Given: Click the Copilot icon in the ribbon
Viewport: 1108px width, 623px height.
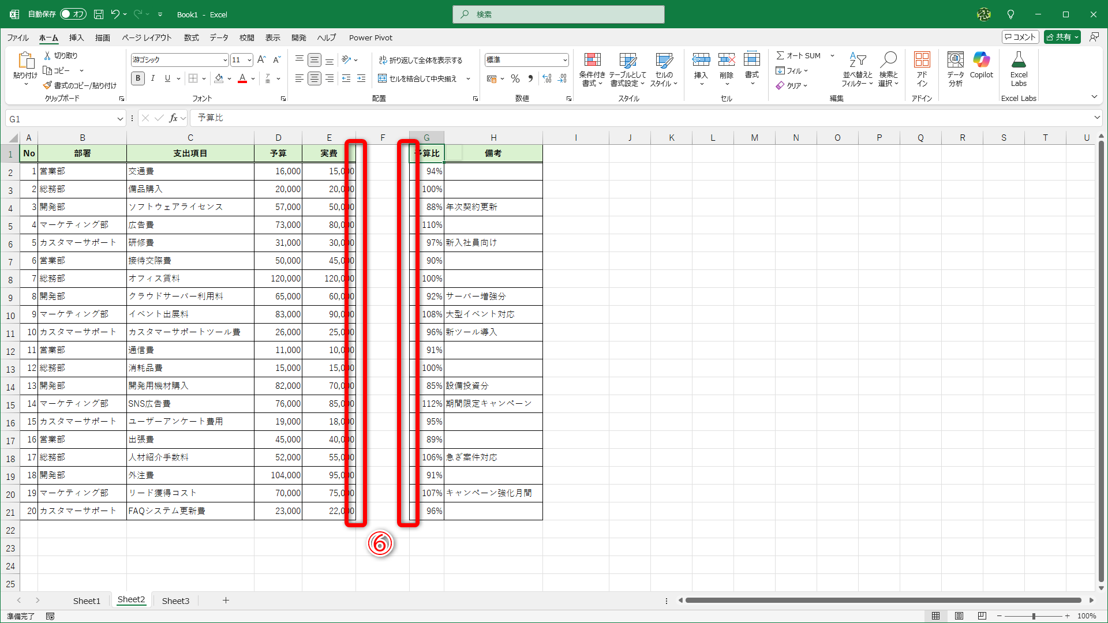Looking at the screenshot, I should (x=981, y=60).
